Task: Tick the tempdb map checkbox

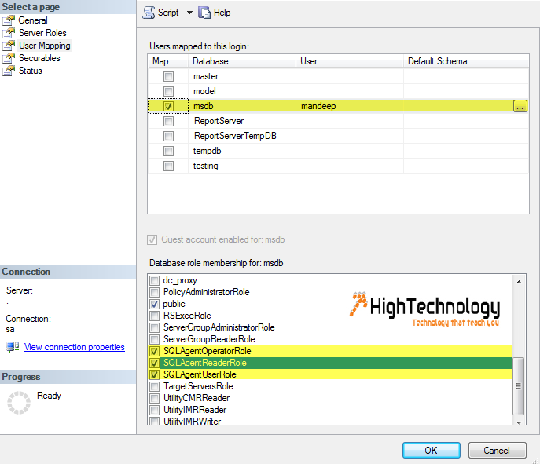Action: click(168, 151)
